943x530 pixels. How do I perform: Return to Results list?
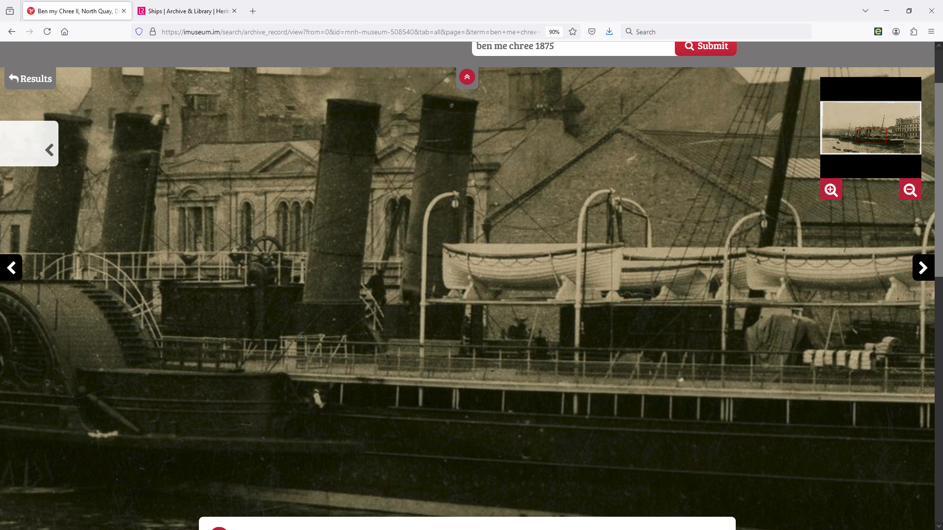point(30,79)
